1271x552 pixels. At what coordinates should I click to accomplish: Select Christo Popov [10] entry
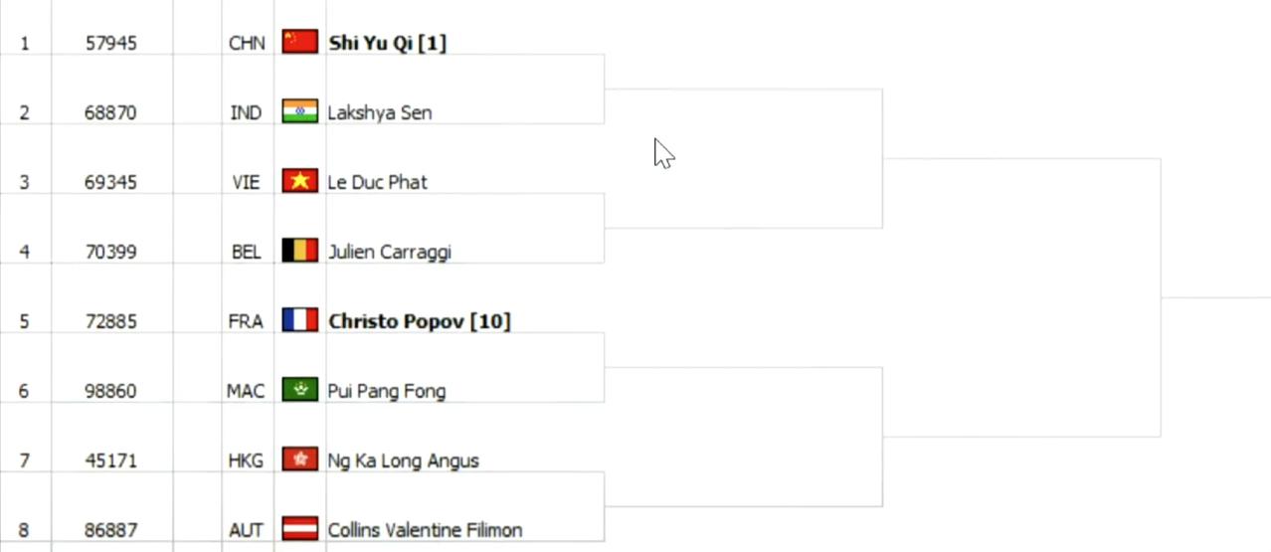point(419,321)
